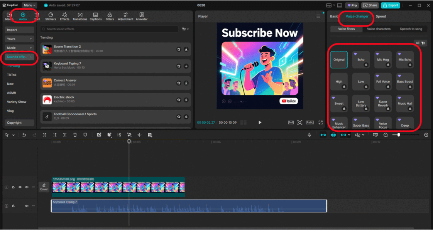Click the audio mixer sliders icon in timeline toolbar
Screen dimensions: 433x230
click(119, 135)
